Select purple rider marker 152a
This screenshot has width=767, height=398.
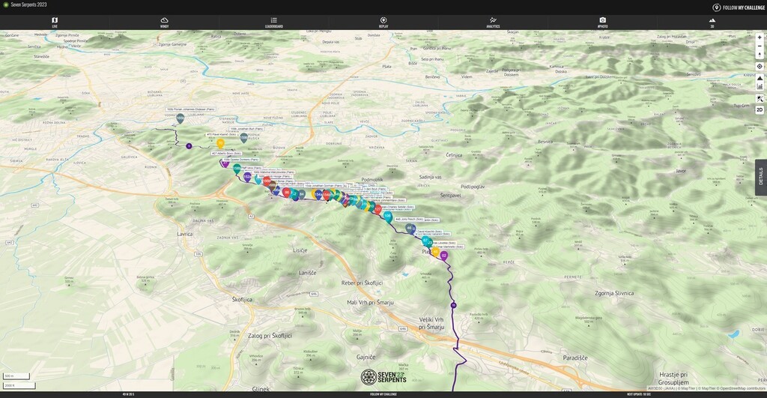click(x=247, y=176)
